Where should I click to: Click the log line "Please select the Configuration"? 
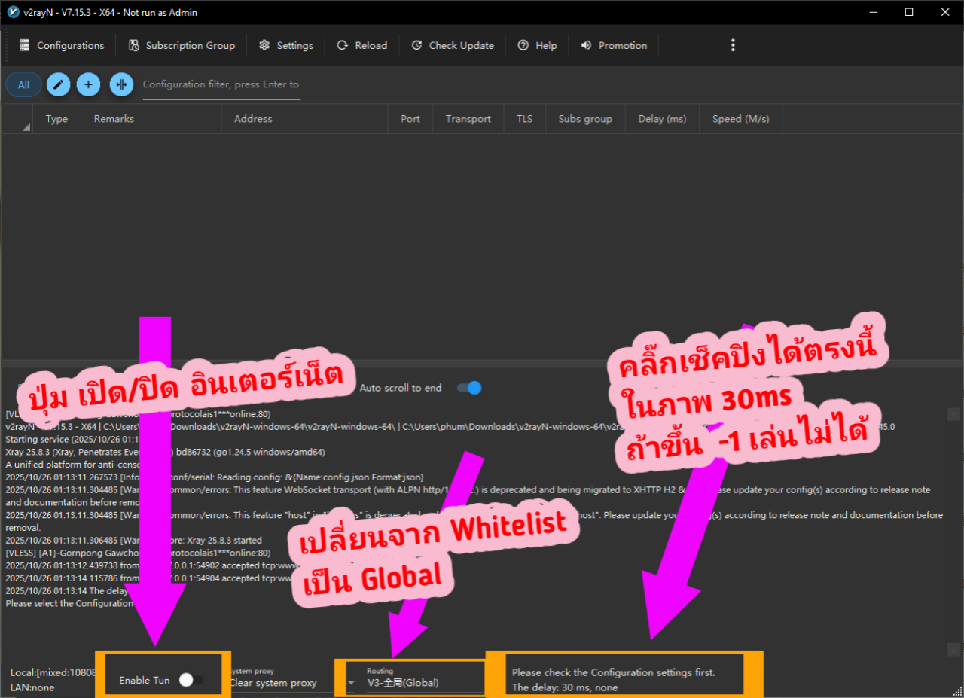[x=69, y=603]
